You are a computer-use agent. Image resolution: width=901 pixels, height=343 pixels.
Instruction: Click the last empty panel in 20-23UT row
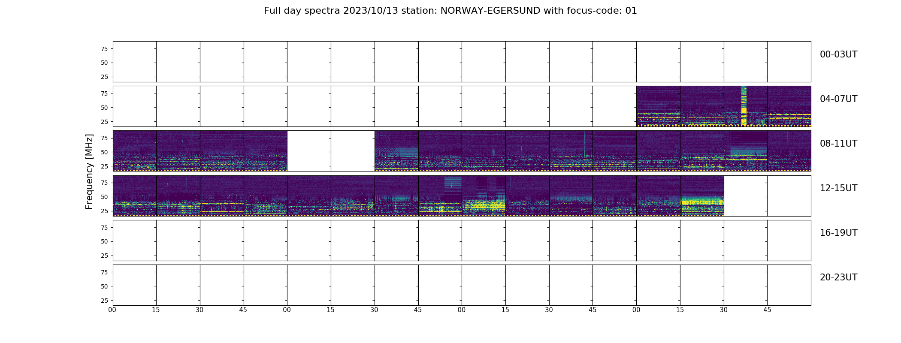pyautogui.click(x=789, y=285)
